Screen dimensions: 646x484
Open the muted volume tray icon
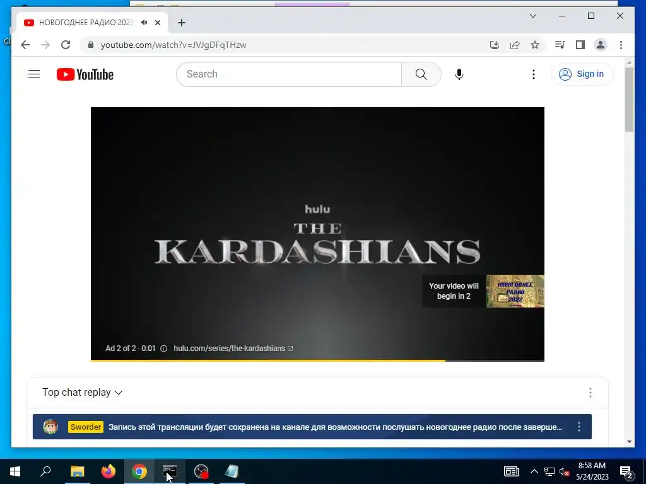(x=564, y=471)
